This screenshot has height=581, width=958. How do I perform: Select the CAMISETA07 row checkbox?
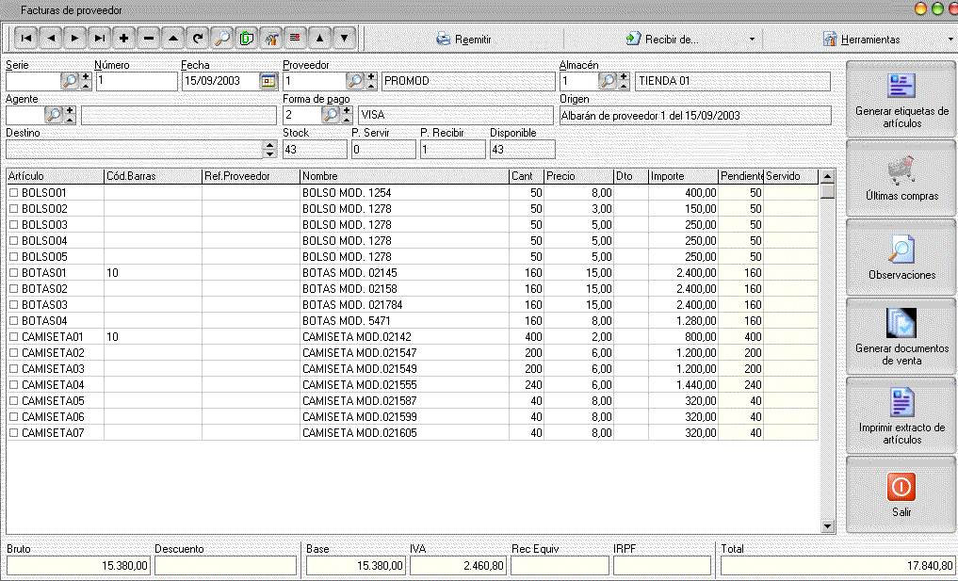14,432
